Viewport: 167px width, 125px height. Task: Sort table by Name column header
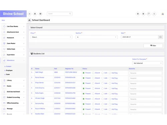tap(37, 69)
